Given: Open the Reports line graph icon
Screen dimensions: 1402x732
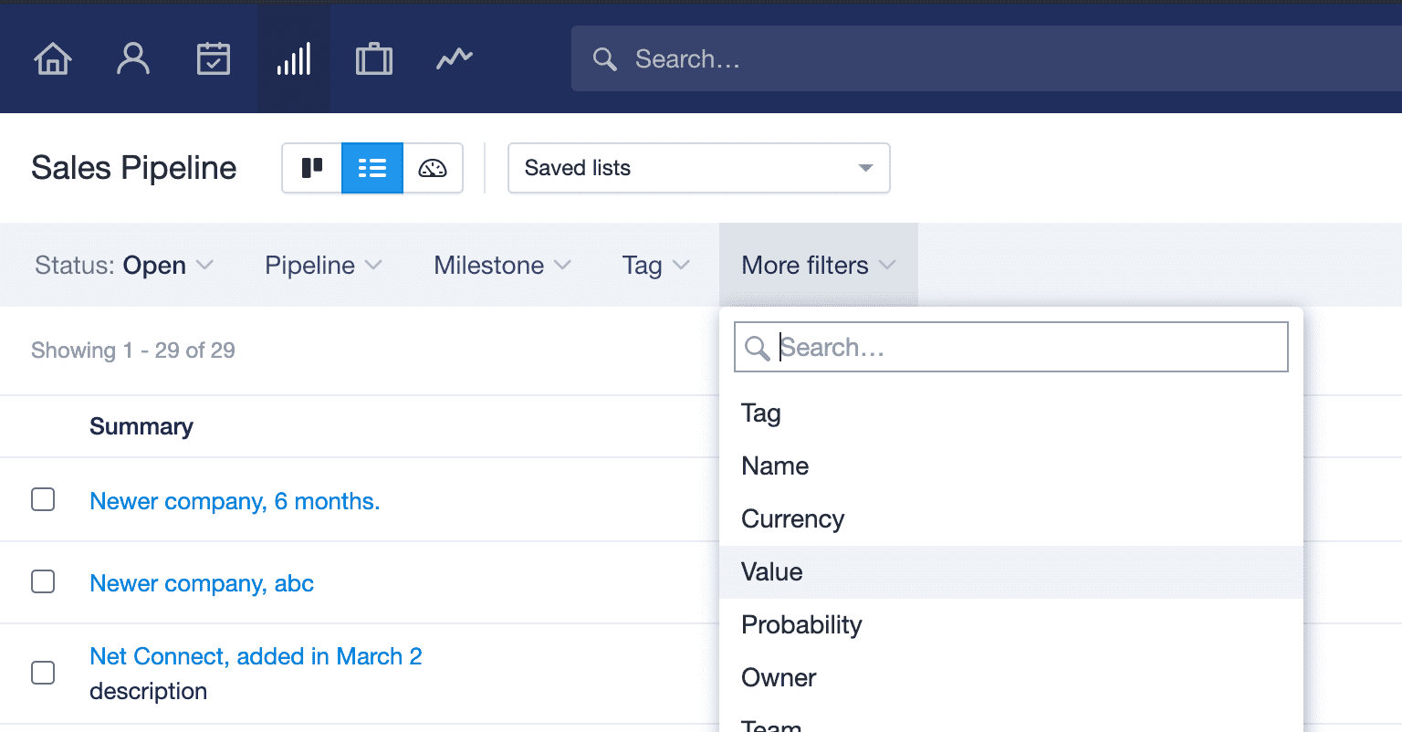Looking at the screenshot, I should 455,59.
